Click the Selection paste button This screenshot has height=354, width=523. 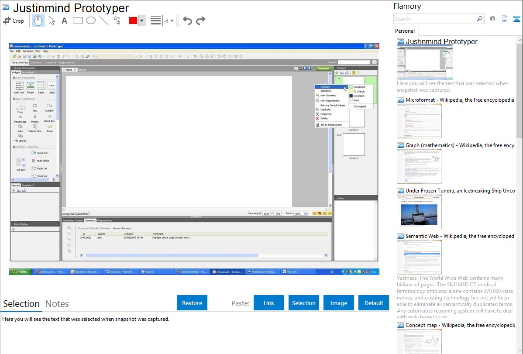303,303
